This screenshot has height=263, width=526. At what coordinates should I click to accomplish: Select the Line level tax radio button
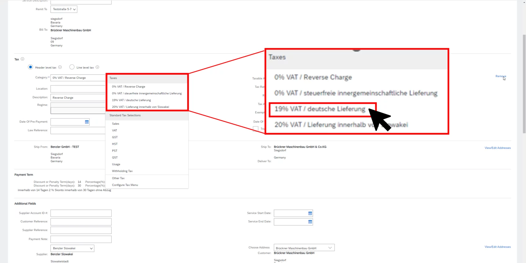pyautogui.click(x=72, y=67)
